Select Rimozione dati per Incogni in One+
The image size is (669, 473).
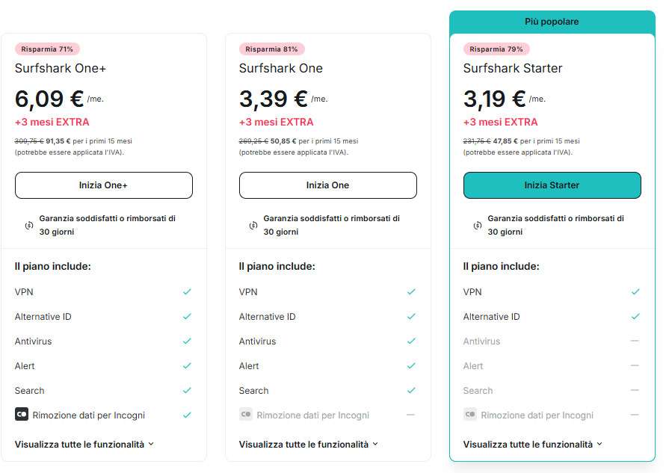coord(88,415)
